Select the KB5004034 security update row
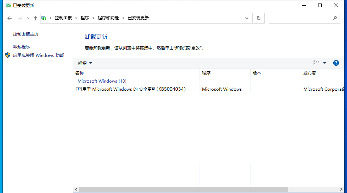The image size is (347, 193). [208, 89]
